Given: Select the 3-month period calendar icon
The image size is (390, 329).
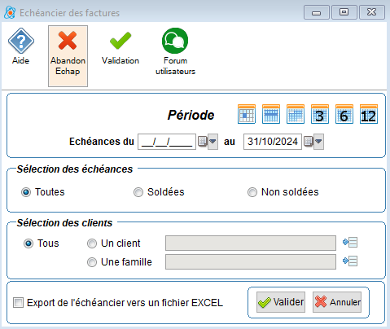Looking at the screenshot, I should tap(320, 114).
